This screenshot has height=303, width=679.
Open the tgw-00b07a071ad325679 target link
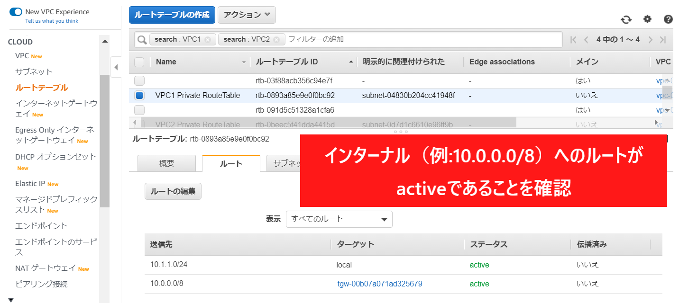click(x=380, y=284)
